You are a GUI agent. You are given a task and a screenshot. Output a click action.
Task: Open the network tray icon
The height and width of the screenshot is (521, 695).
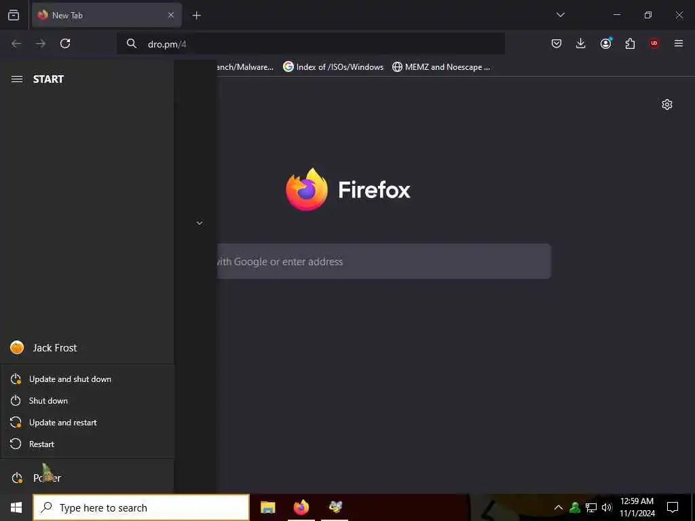tap(591, 507)
